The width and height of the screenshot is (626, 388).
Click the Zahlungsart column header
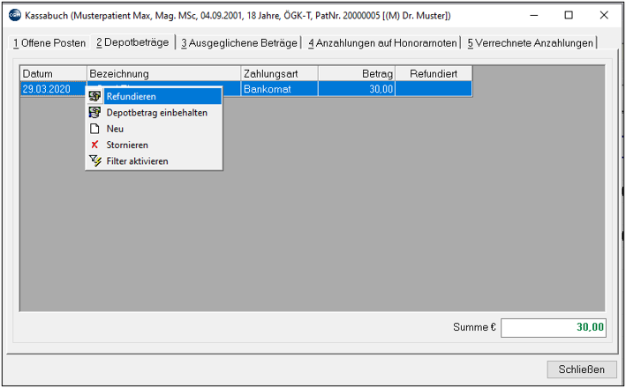(x=280, y=74)
